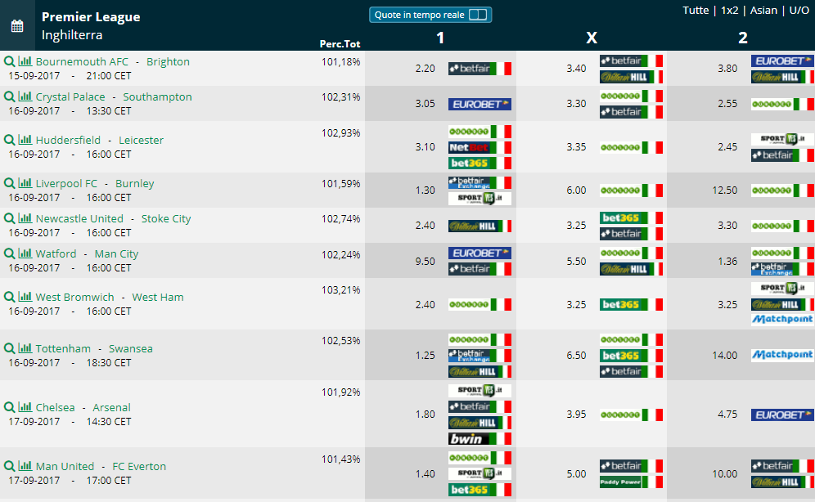Viewport: 815px width, 502px height.
Task: Switch to the U/O odds view
Action: pyautogui.click(x=799, y=11)
